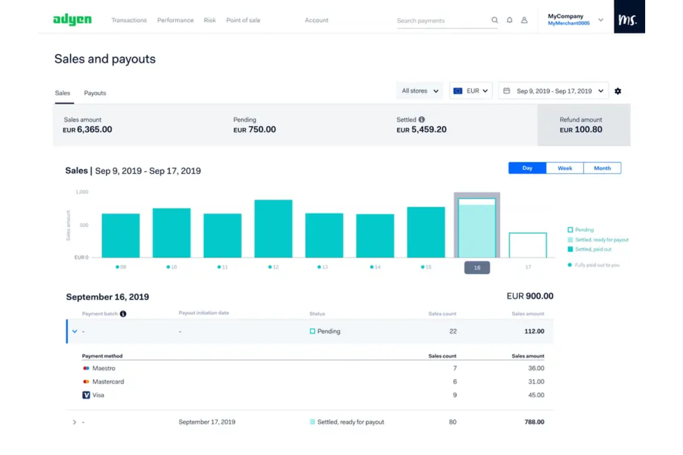Viewport: 683px width, 455px height.
Task: Click the user profile icon
Action: pos(524,20)
